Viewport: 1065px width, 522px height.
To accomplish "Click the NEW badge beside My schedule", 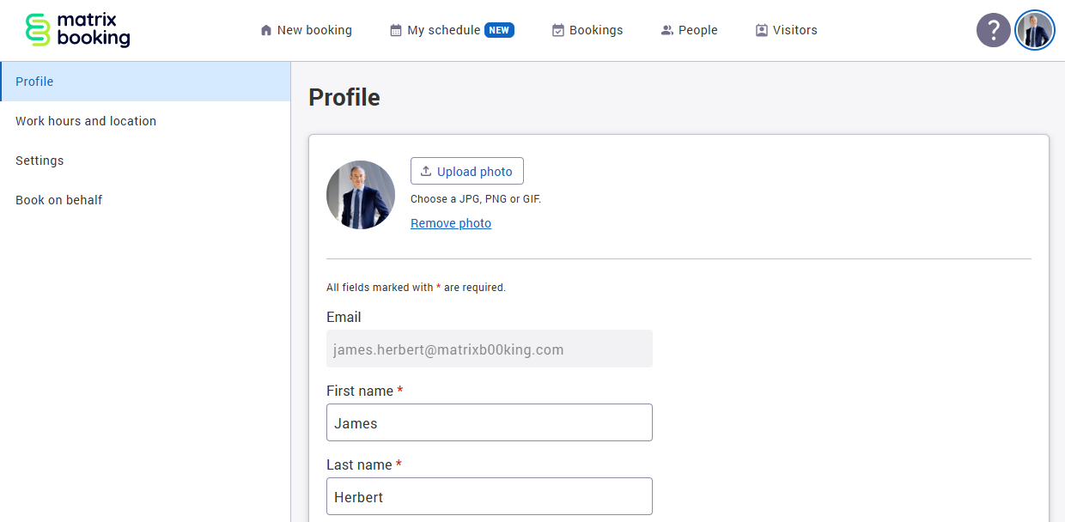I will 500,30.
